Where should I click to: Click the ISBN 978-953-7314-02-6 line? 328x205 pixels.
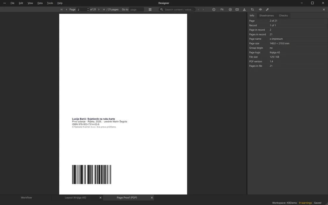86,124
